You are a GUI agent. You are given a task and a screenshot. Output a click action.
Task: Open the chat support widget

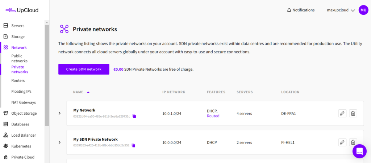(x=359, y=151)
